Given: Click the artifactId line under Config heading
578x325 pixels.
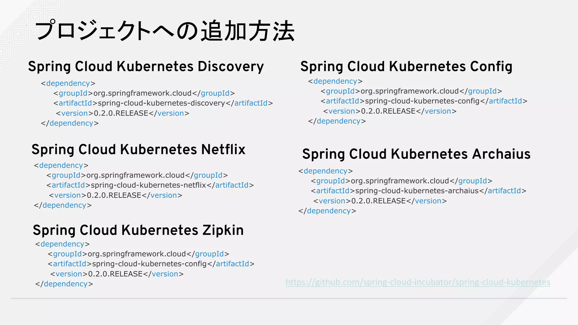Looking at the screenshot, I should pyautogui.click(x=424, y=101).
